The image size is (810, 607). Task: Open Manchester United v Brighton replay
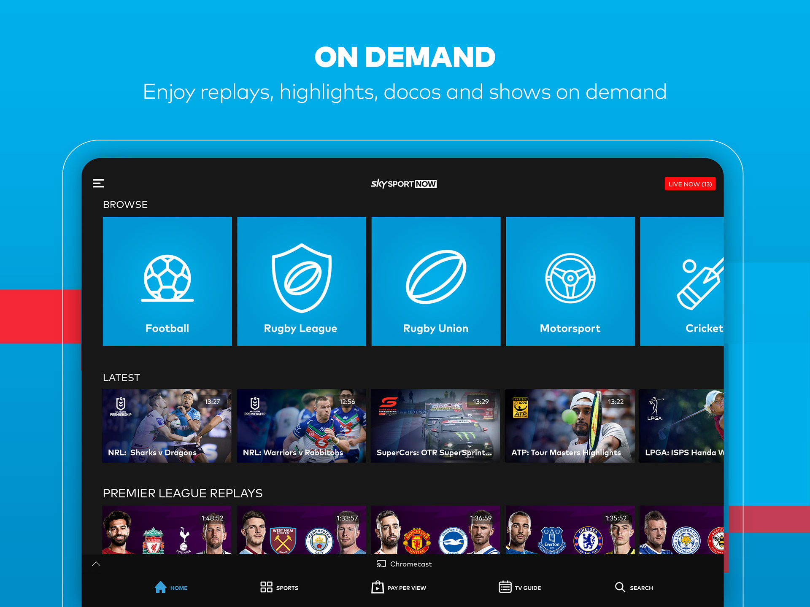click(x=435, y=530)
